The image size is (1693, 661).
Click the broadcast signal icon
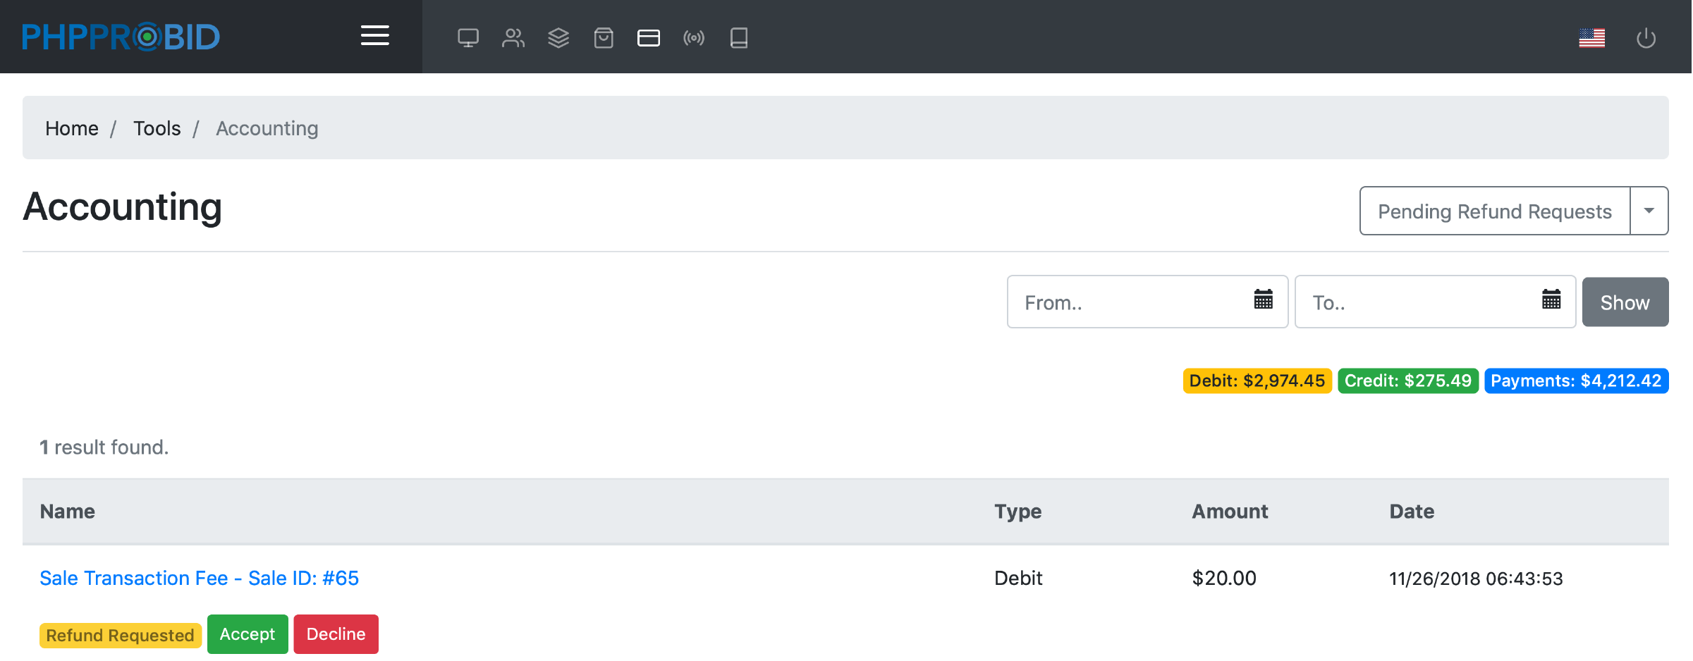(x=693, y=37)
